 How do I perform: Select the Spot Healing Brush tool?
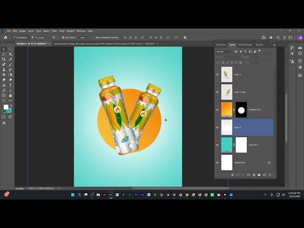[x=4, y=65]
